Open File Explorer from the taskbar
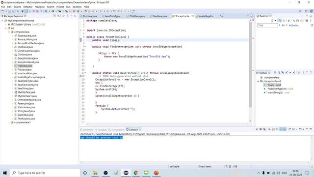The image size is (314, 177). pos(95,173)
